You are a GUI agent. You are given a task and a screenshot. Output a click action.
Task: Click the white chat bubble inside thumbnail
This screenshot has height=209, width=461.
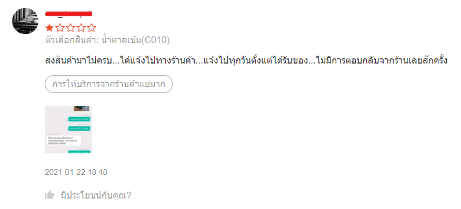coord(63,140)
